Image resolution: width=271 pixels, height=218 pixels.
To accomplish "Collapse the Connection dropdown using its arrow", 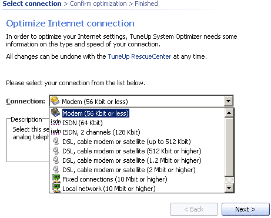I will [x=228, y=101].
